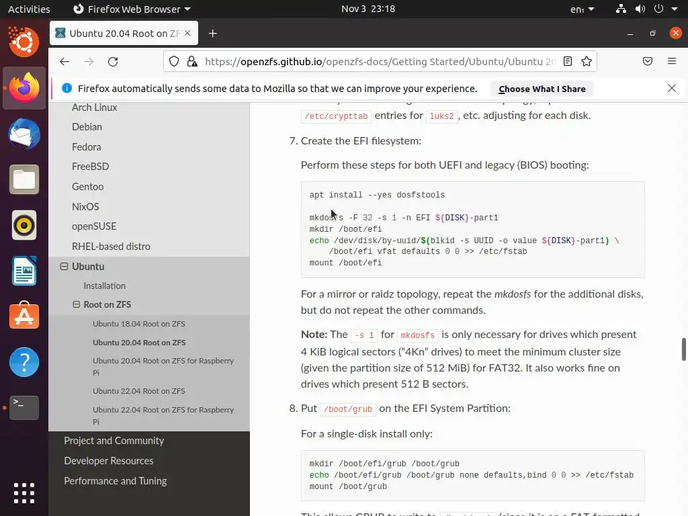
Task: Open Firefox hamburger application menu
Action: pos(672,61)
